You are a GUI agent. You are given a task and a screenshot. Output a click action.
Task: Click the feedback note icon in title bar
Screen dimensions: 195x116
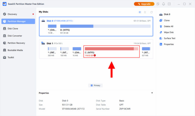[158, 4]
